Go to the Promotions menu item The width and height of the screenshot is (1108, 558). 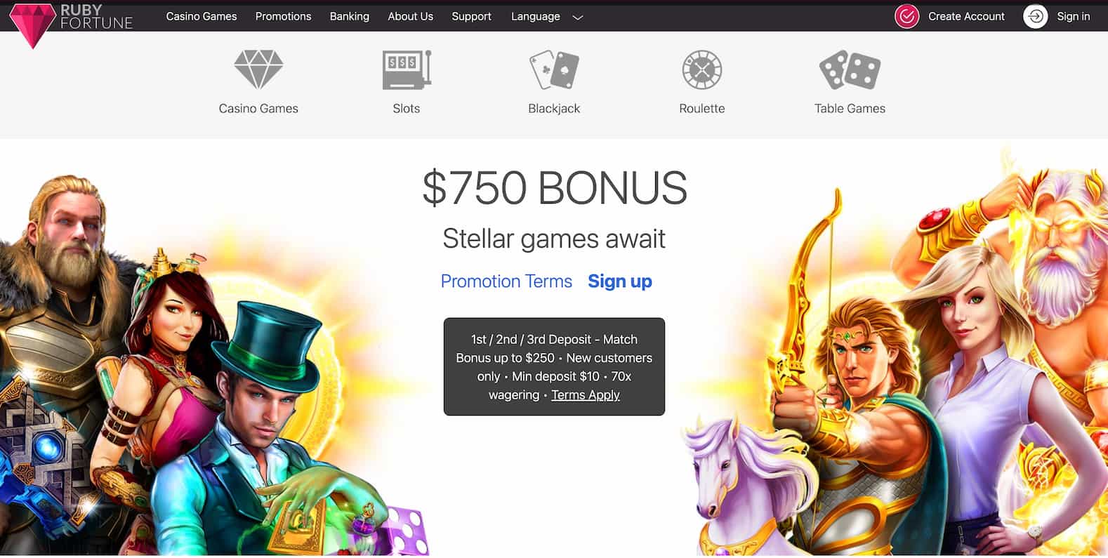tap(283, 16)
